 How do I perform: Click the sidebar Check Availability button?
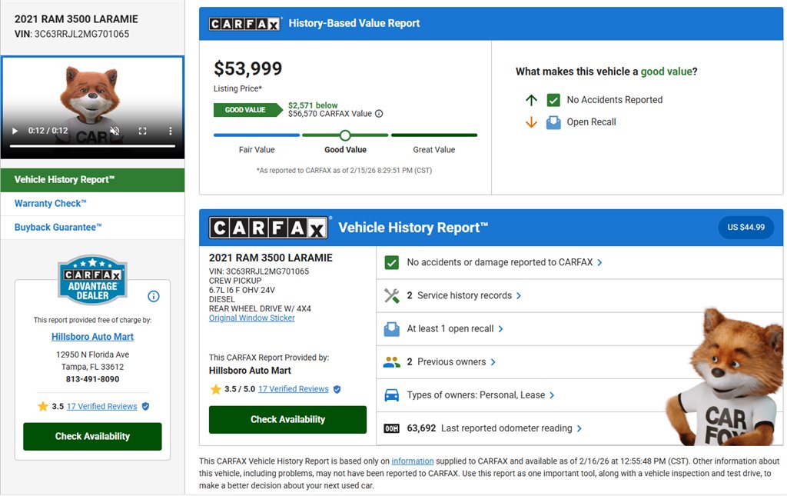click(92, 436)
